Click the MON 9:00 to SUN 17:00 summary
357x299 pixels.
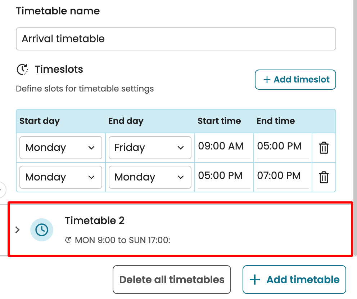click(x=122, y=240)
